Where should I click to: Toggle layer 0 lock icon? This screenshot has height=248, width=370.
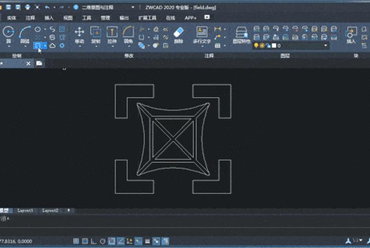[x=268, y=45]
